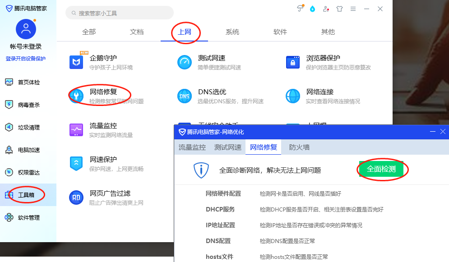Click the umbrella icon in title bar
This screenshot has width=449, height=262.
[300, 9]
